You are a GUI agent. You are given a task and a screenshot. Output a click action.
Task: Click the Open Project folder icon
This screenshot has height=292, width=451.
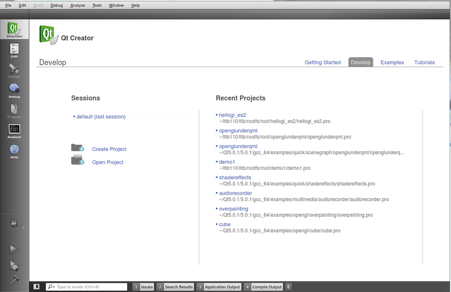click(x=78, y=160)
